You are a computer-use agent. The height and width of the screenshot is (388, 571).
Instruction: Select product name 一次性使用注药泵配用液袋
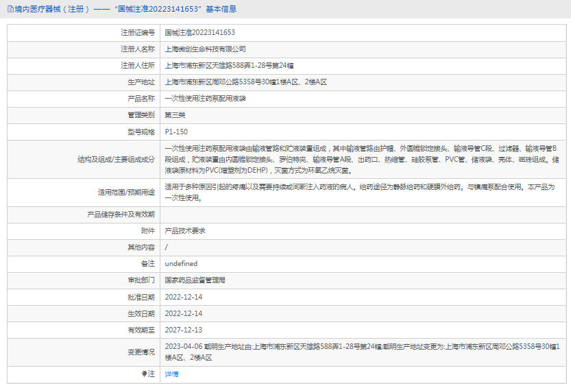point(205,98)
